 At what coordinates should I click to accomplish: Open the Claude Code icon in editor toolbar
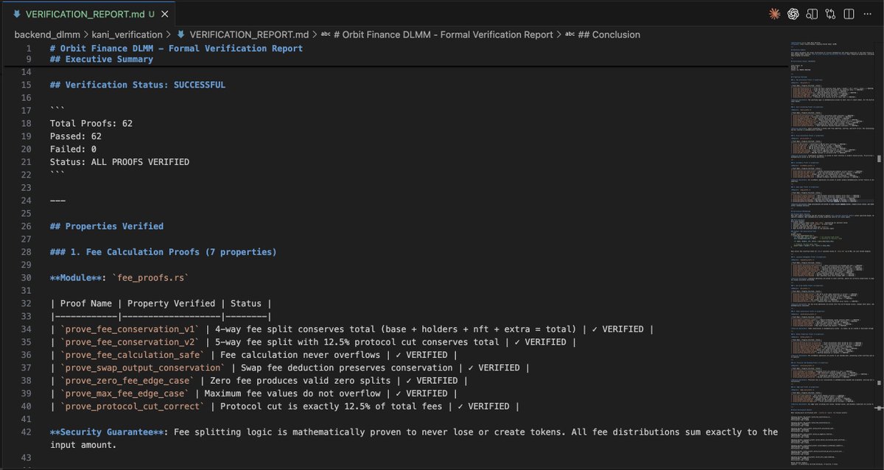pyautogui.click(x=774, y=13)
